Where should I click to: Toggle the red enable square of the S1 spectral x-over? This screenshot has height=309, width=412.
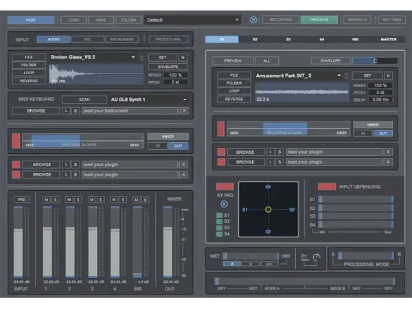pos(220,129)
